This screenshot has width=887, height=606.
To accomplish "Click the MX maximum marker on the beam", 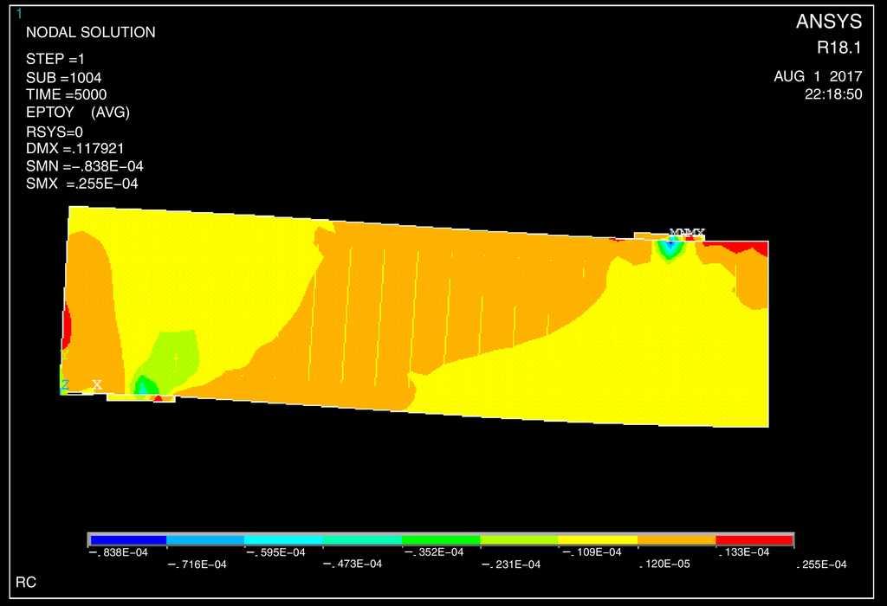I will point(696,233).
